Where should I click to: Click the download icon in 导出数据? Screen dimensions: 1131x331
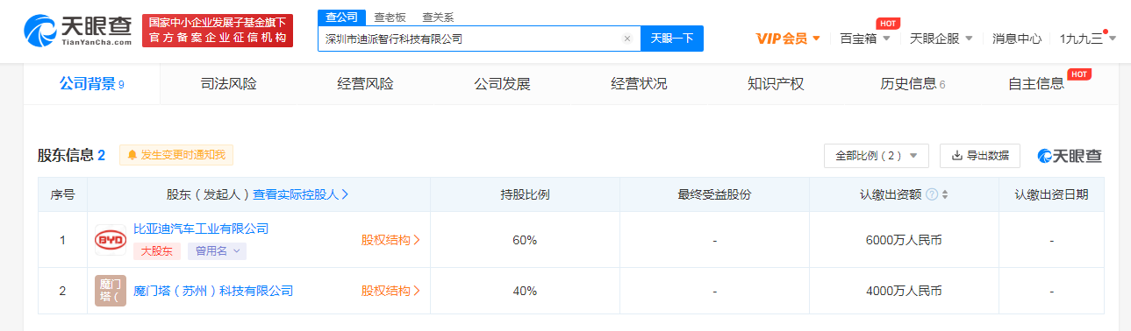(x=956, y=156)
